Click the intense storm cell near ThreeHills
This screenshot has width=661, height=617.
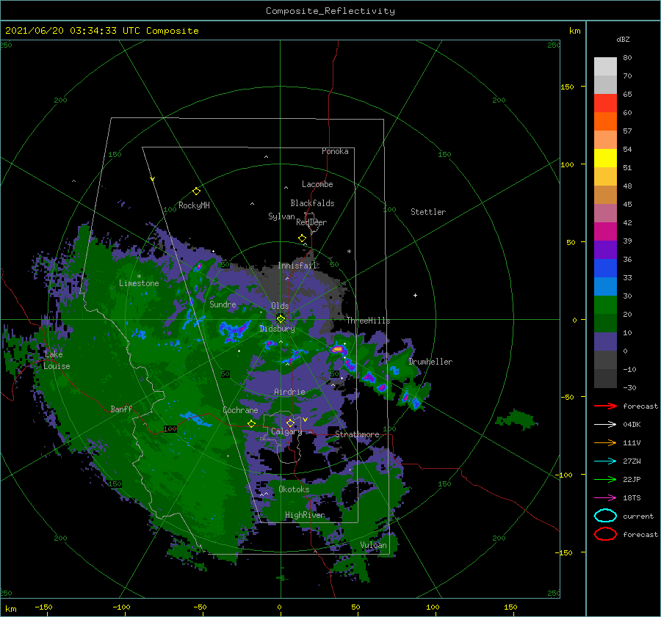pyautogui.click(x=338, y=348)
